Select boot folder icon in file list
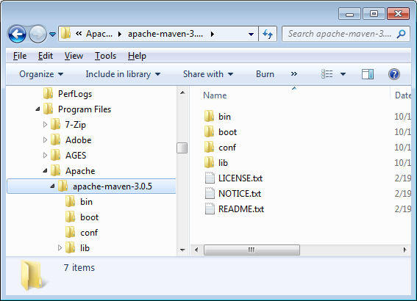417x301 pixels. [x=210, y=131]
